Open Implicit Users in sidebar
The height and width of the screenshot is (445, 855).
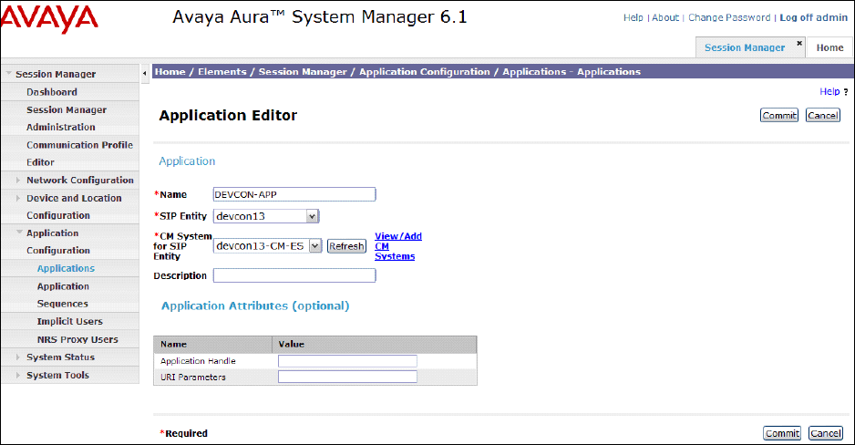click(69, 321)
